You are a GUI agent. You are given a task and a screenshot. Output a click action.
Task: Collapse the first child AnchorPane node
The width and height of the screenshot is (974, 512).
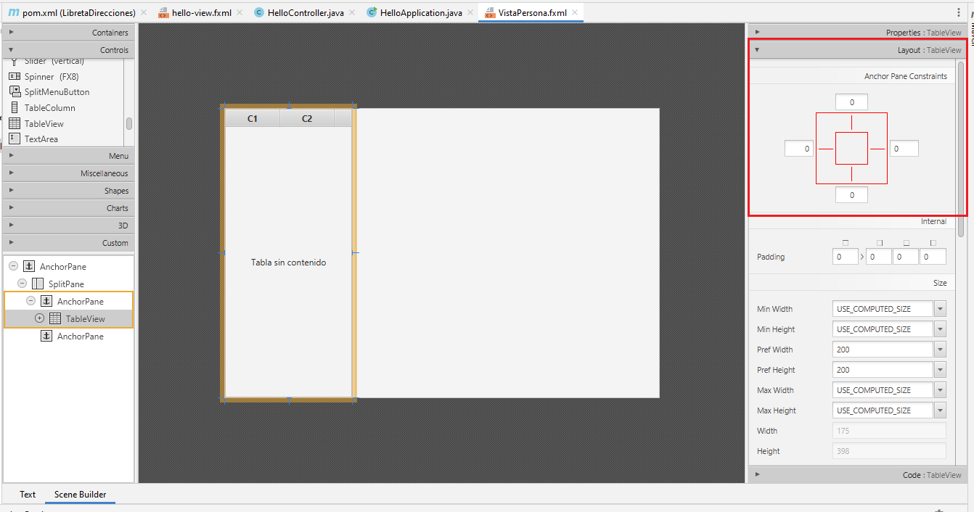(x=30, y=301)
